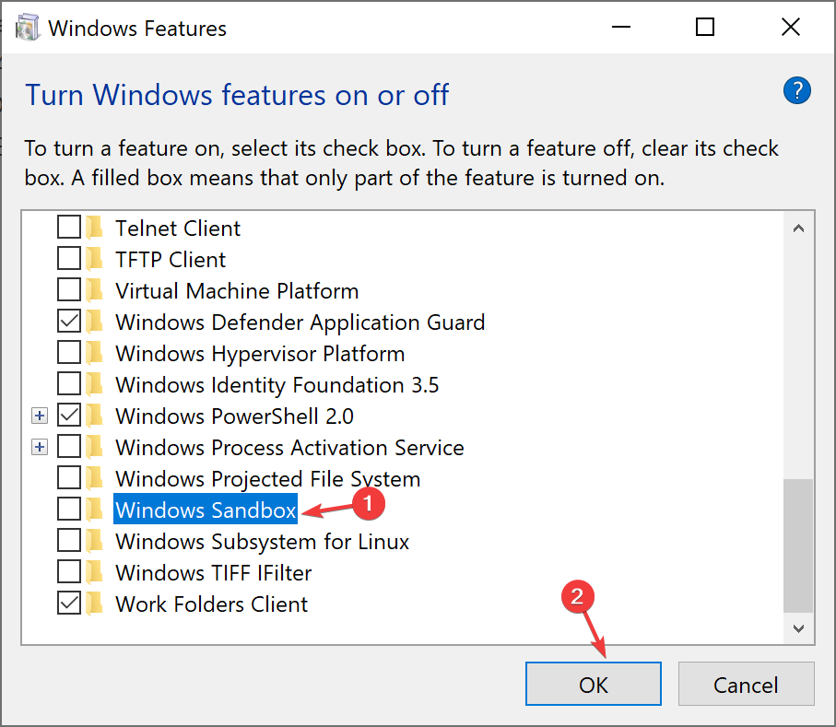Select the TFTP Client label
The width and height of the screenshot is (836, 727).
click(x=171, y=260)
